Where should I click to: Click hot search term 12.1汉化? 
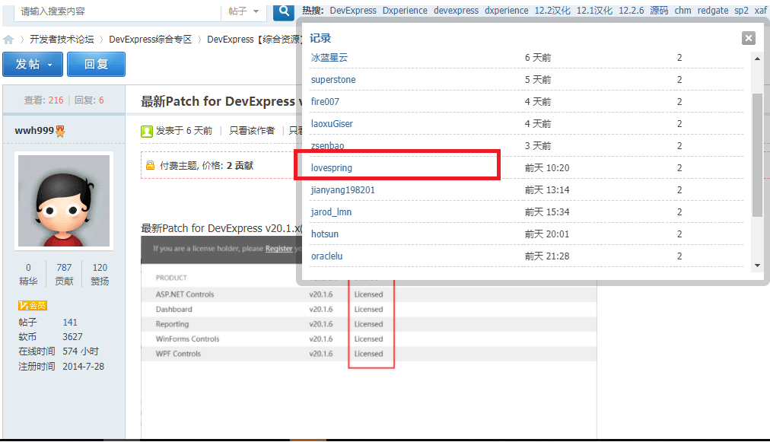(x=594, y=11)
